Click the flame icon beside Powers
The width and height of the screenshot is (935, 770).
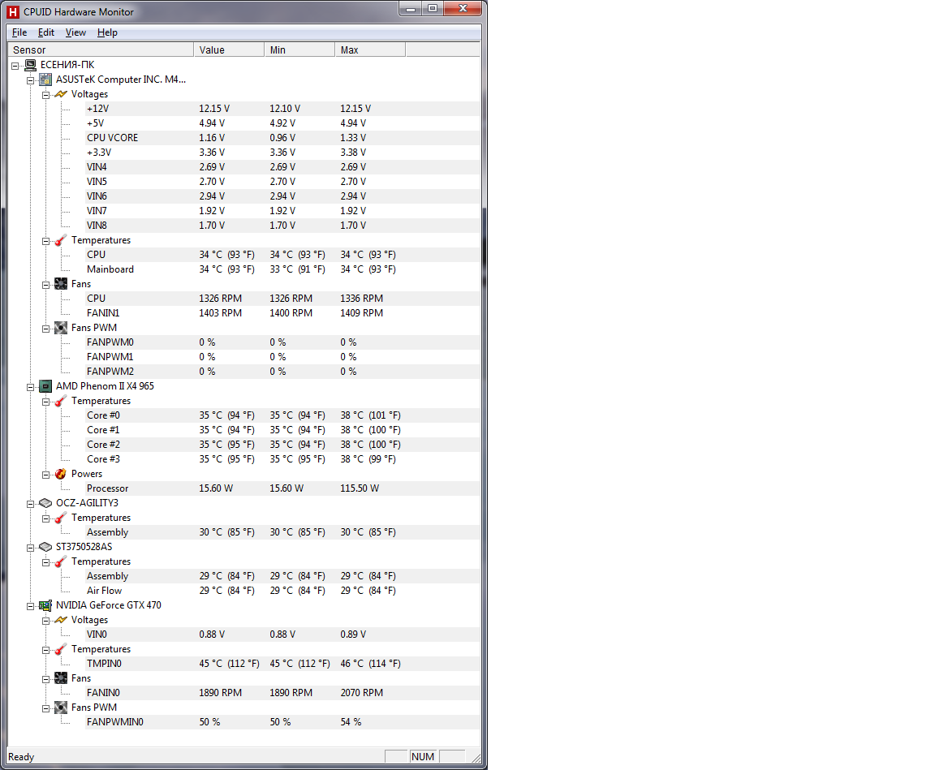click(61, 474)
